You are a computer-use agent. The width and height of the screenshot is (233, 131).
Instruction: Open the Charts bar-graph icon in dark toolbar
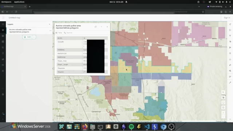[x=3, y=59]
